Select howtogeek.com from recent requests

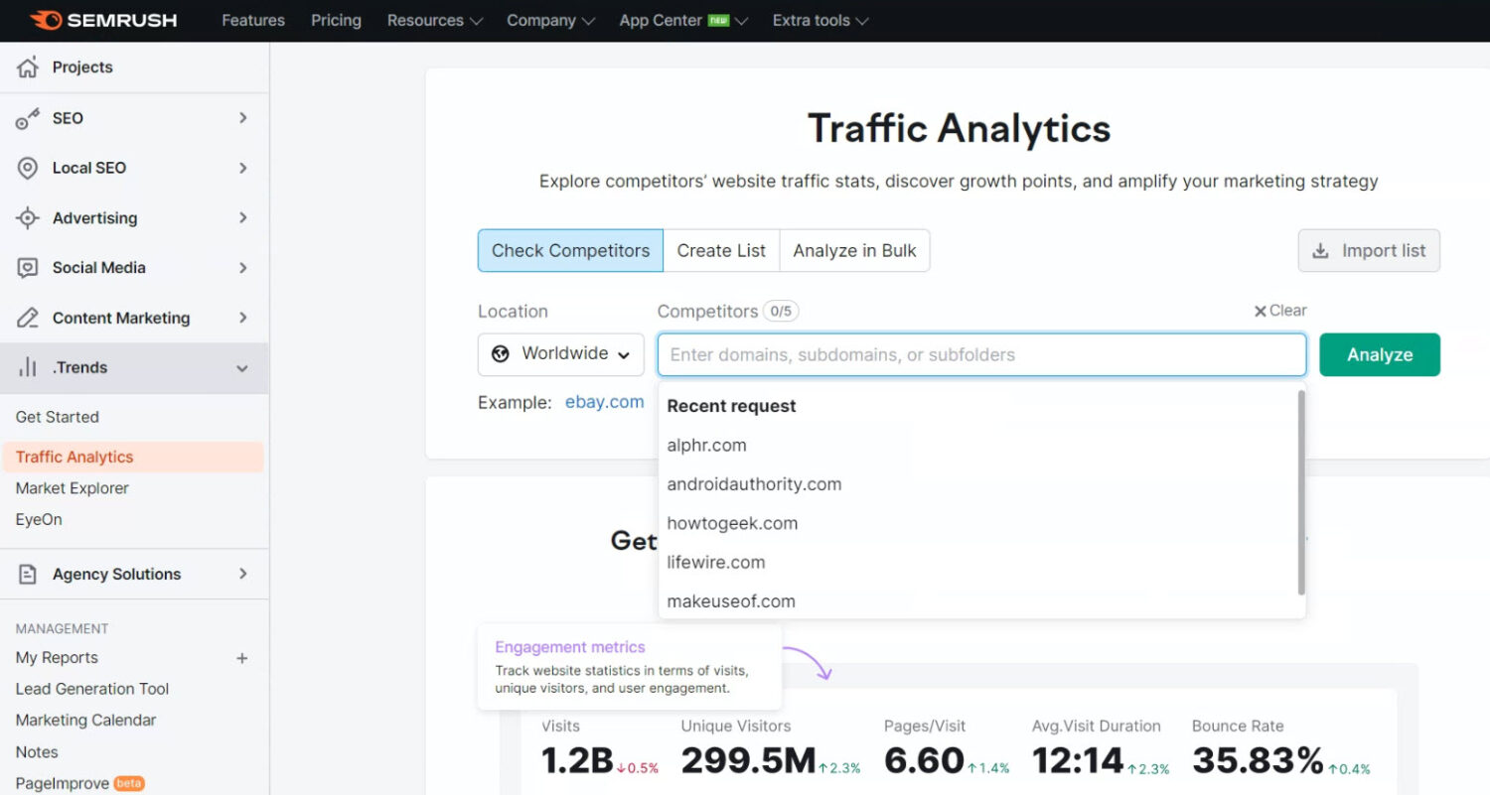732,523
